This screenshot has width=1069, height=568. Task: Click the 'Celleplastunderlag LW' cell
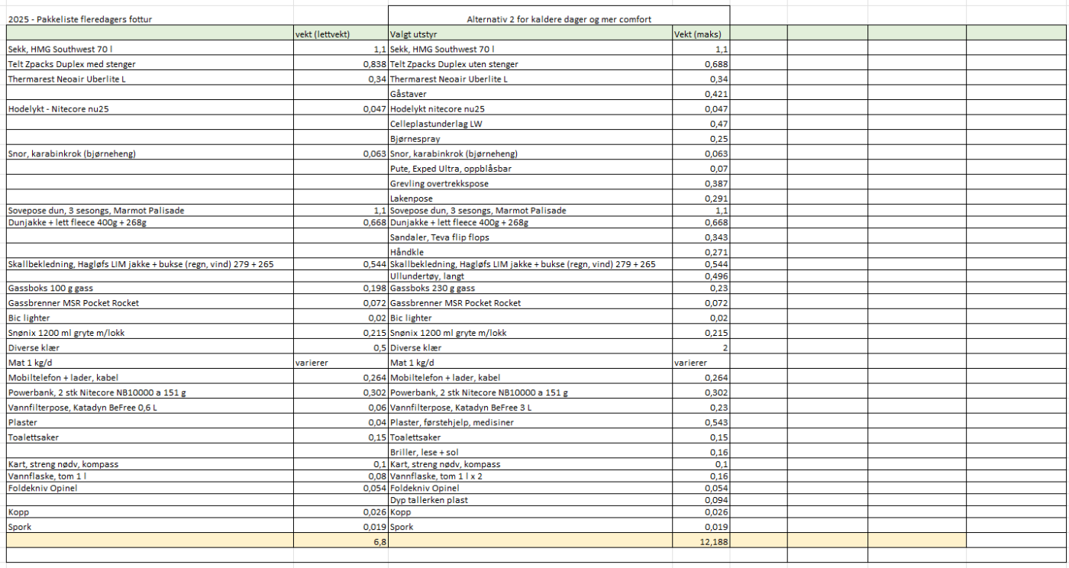pyautogui.click(x=530, y=124)
